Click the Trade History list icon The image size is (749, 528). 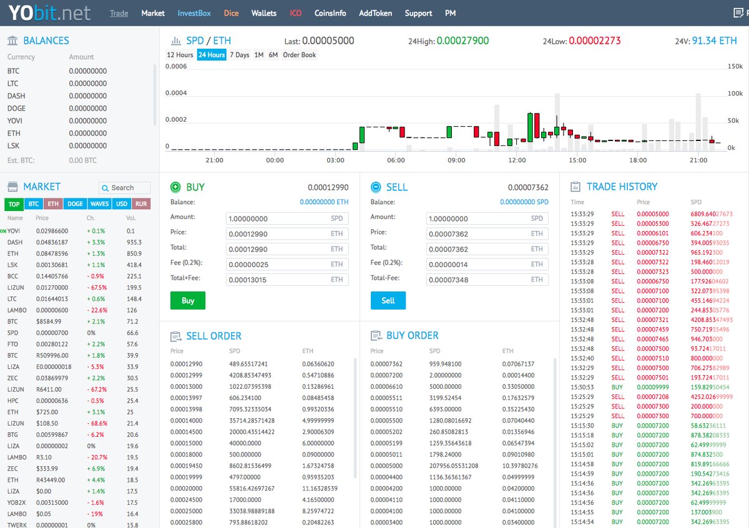575,187
